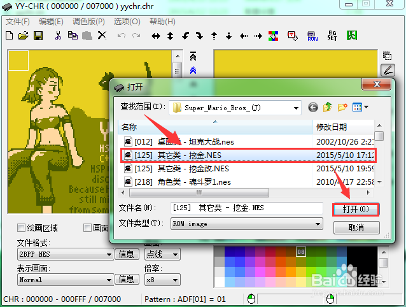Pick the dark blue swatch in palette top row
Image resolution: width=406 pixels, height=307 pixels.
click(230, 252)
